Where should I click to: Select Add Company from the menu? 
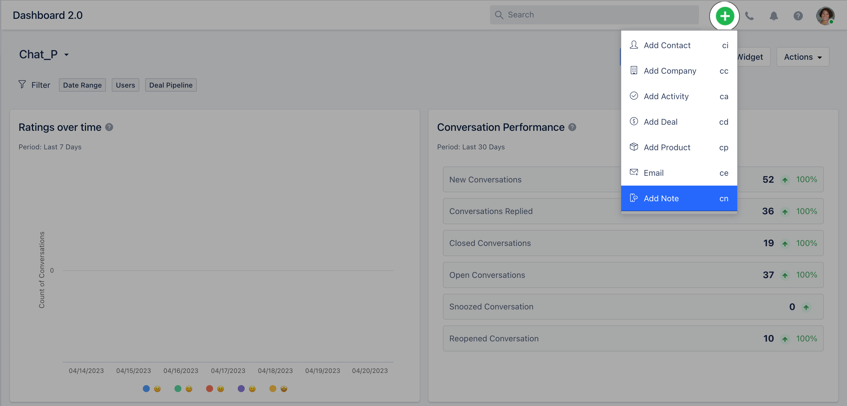(679, 71)
